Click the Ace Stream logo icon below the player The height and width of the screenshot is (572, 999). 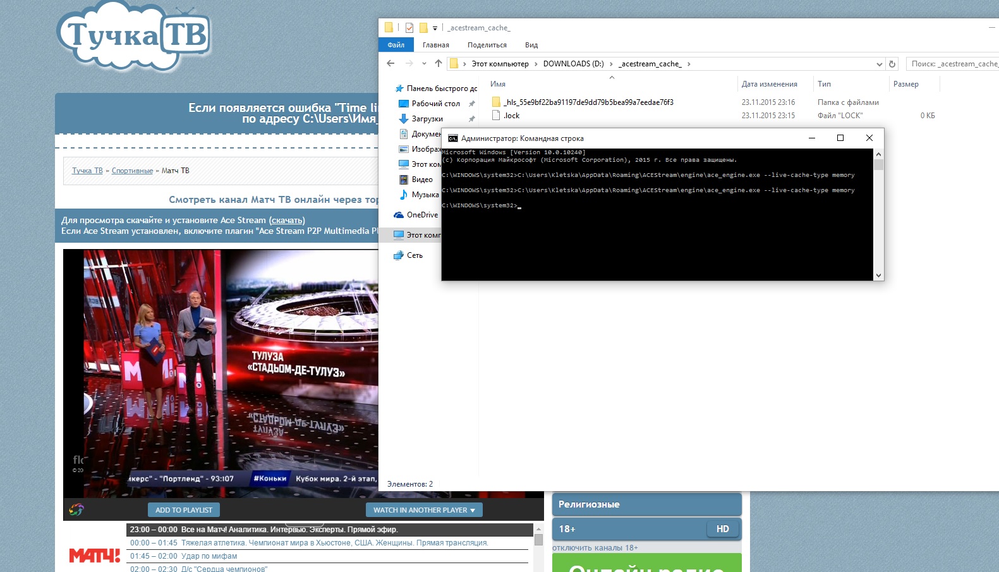[x=76, y=509]
